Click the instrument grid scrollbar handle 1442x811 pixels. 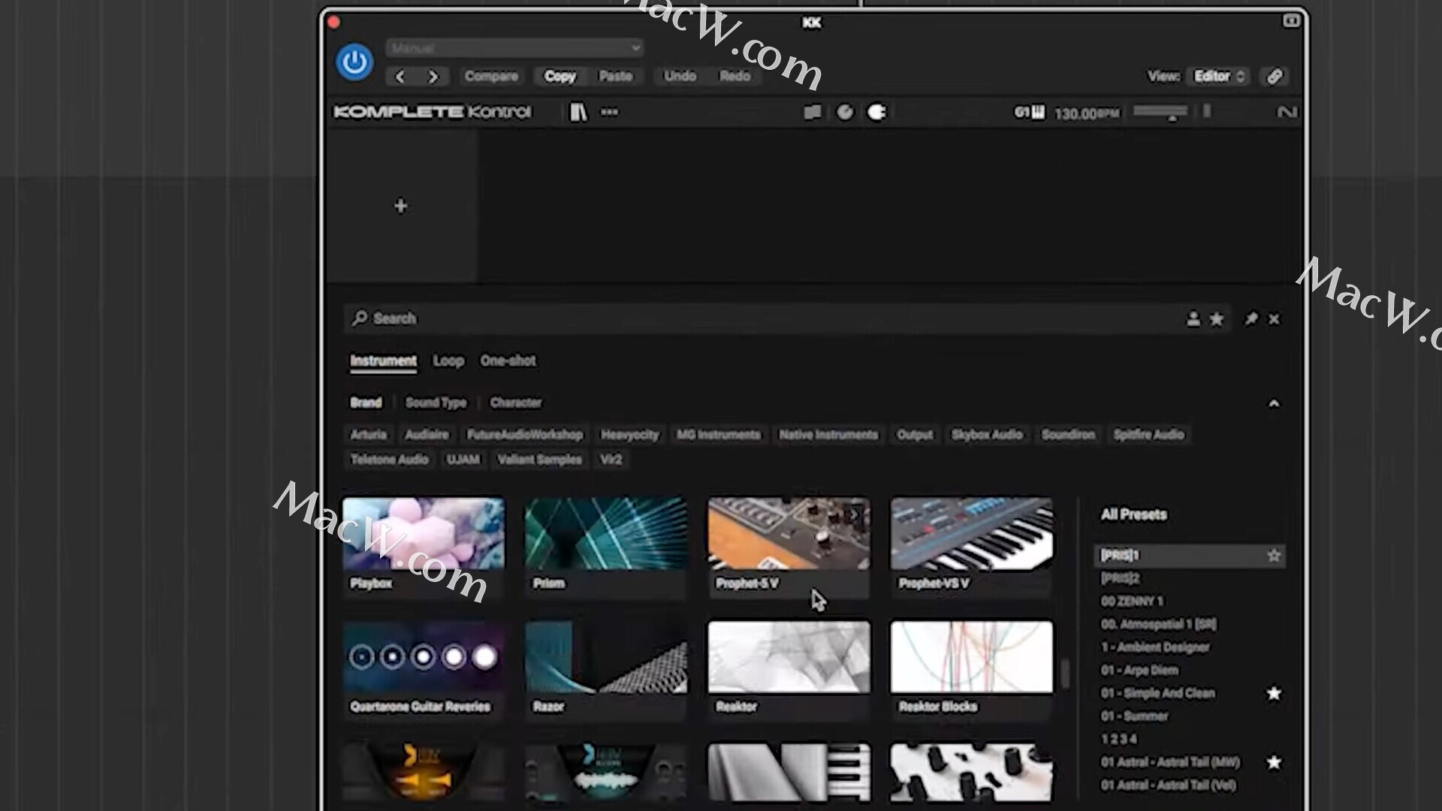tap(1065, 673)
